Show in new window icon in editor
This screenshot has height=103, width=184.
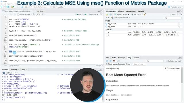10,15
